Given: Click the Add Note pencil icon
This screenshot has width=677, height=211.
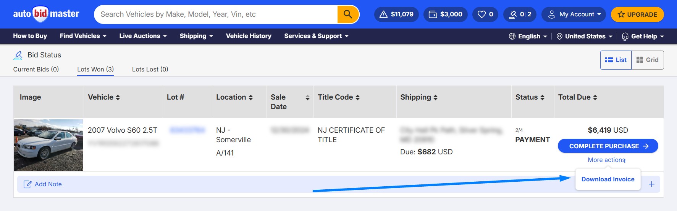Looking at the screenshot, I should point(27,184).
